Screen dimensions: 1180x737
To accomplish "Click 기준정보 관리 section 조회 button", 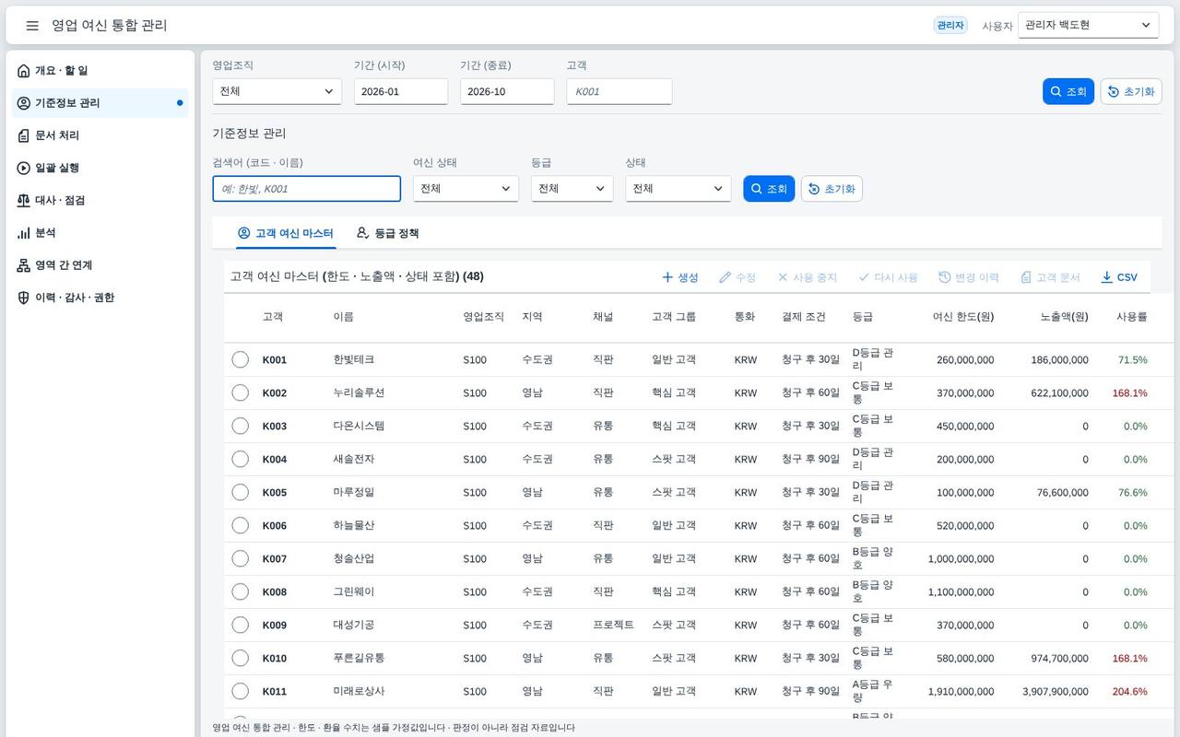I will (x=769, y=188).
